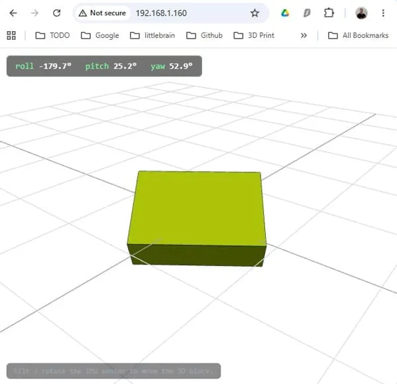This screenshot has height=384, width=397.
Task: Go back to the previous page
Action: coord(13,13)
